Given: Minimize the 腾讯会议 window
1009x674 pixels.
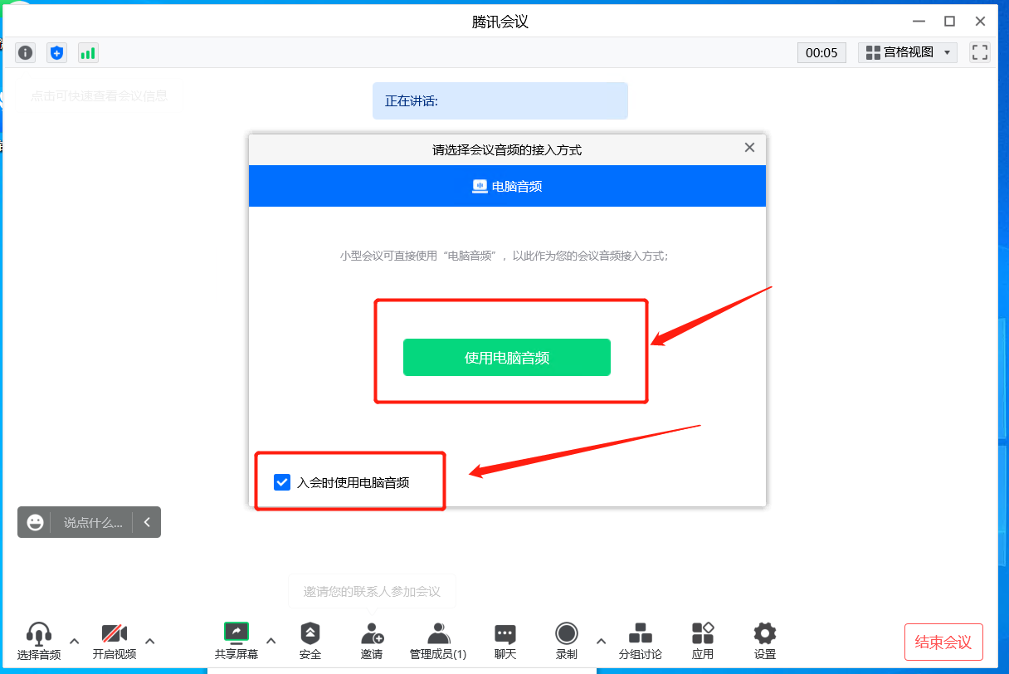Looking at the screenshot, I should (919, 22).
